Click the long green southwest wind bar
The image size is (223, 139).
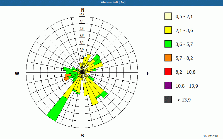click(x=57, y=108)
